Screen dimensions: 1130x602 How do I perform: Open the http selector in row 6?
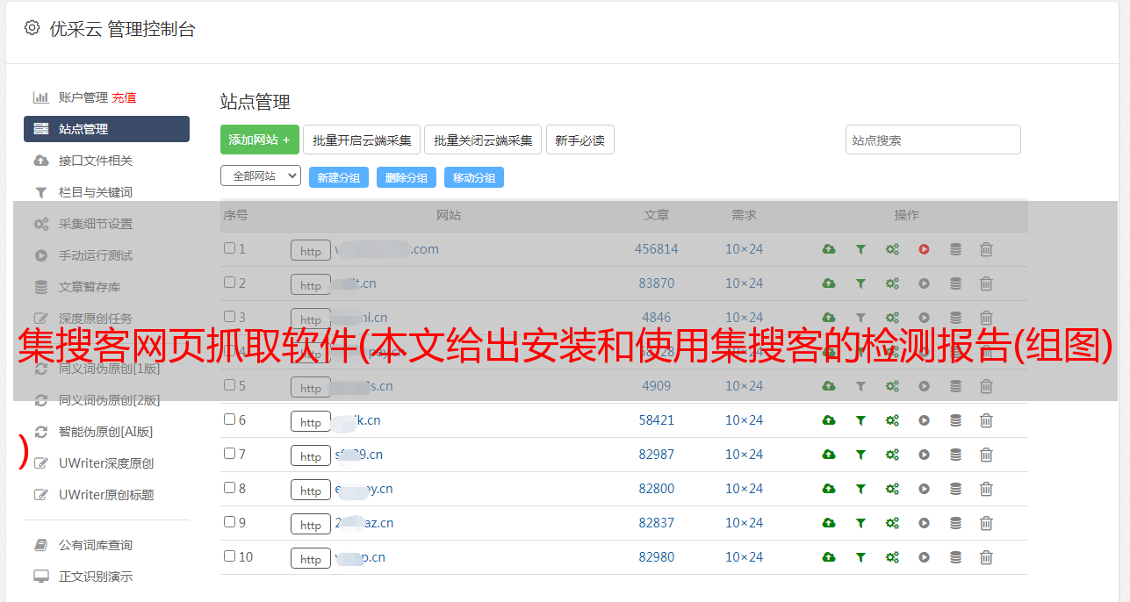311,421
